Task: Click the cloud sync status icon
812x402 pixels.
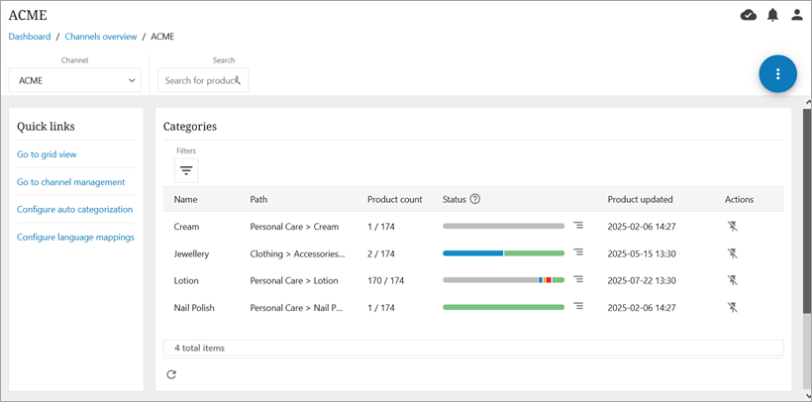Action: [x=749, y=15]
